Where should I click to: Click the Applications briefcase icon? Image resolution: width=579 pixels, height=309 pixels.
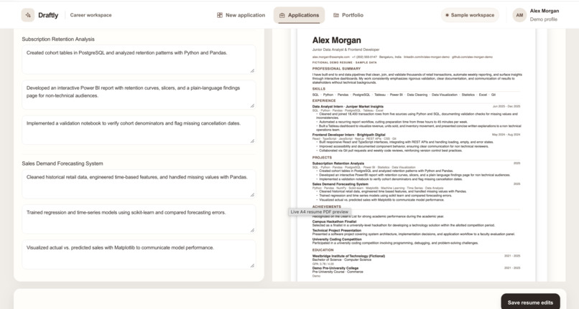(282, 15)
